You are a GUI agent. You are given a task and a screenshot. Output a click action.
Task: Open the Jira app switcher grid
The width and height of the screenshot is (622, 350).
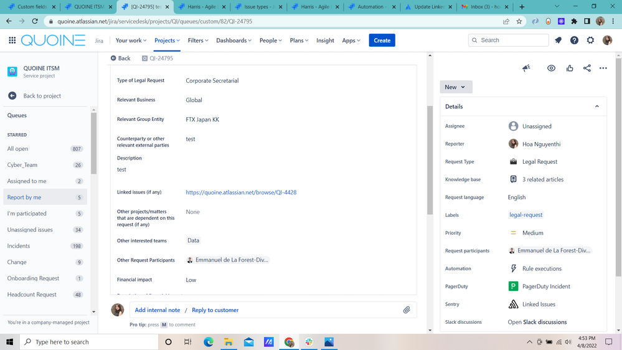(x=12, y=40)
